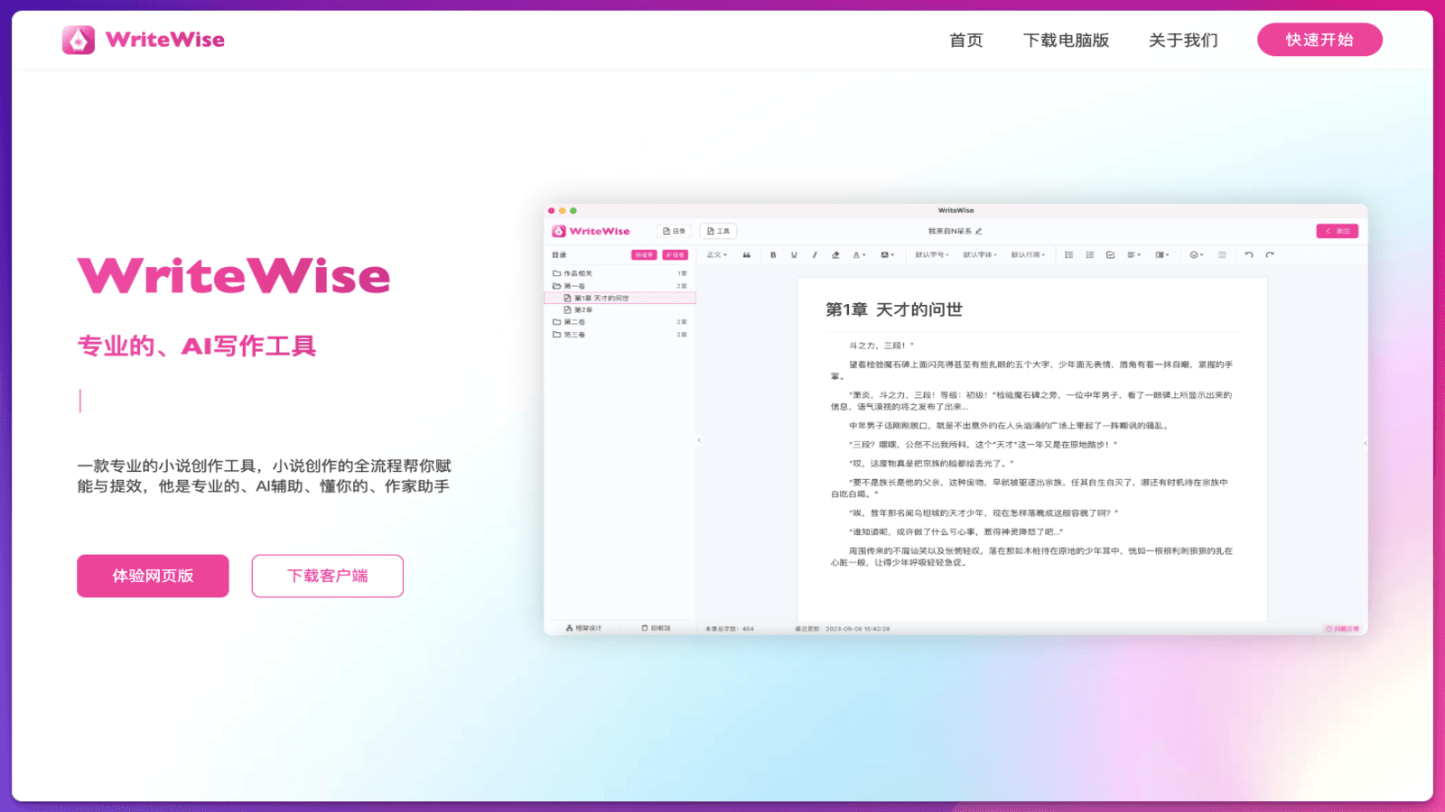Click the 下载客户端 button

[327, 576]
